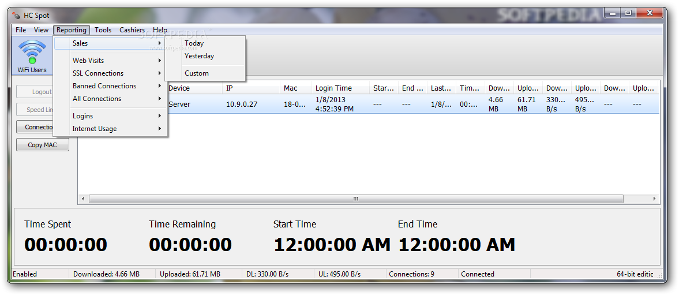Viewport: 679px width, 295px height.
Task: Select login time 1/8/2013 4:52:39 PM
Action: point(334,104)
